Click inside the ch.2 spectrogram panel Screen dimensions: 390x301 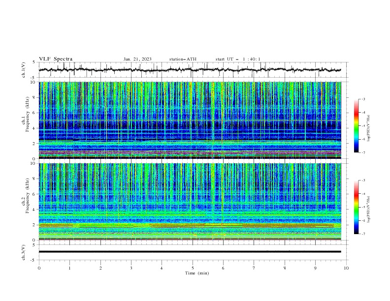[190, 202]
